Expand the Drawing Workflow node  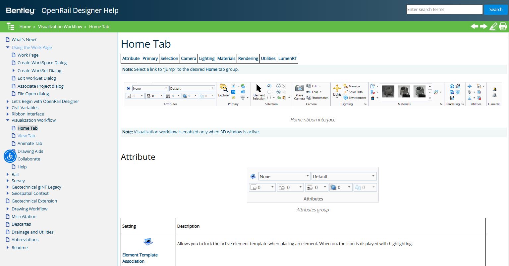8,209
